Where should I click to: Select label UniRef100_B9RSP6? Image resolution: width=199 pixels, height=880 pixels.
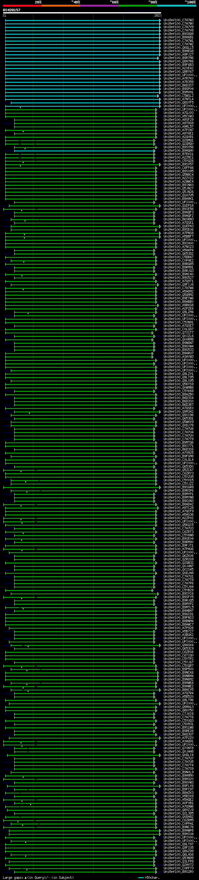point(178,490)
